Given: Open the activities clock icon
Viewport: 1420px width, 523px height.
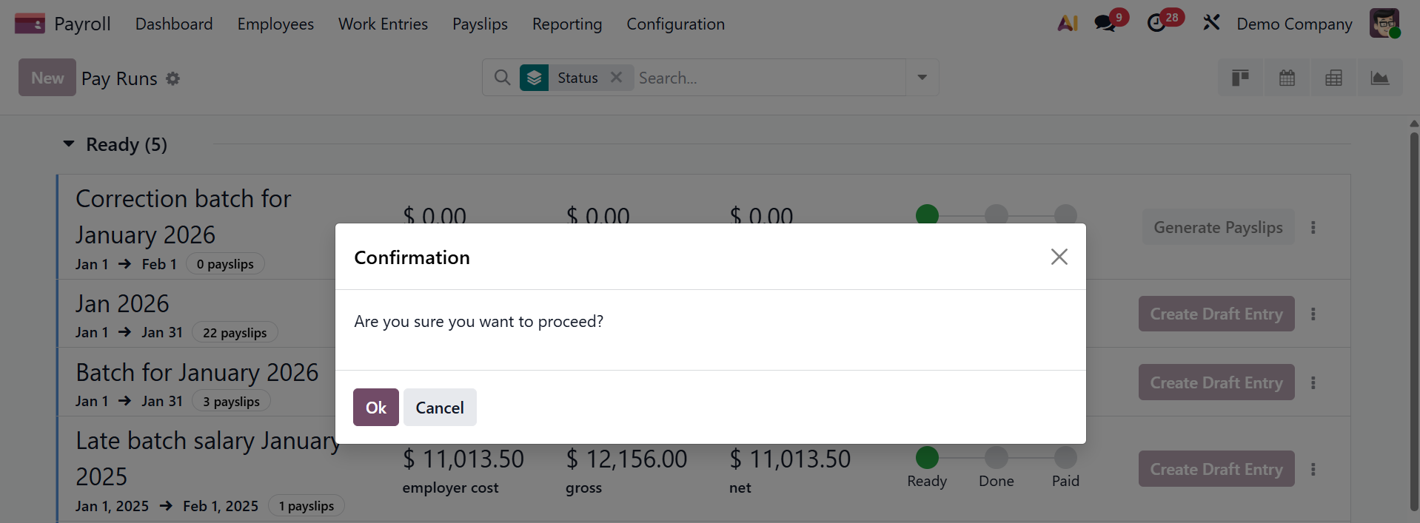Looking at the screenshot, I should point(1156,24).
